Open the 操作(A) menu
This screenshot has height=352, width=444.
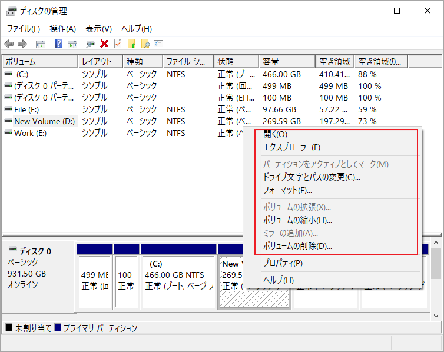[x=62, y=29]
